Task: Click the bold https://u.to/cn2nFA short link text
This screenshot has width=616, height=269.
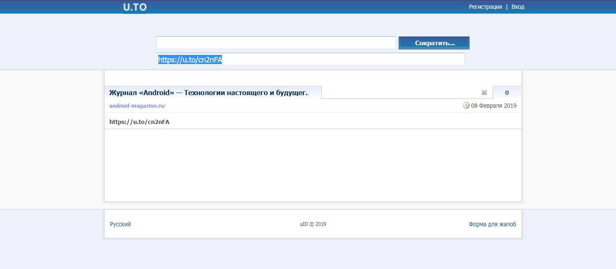Action: point(139,122)
